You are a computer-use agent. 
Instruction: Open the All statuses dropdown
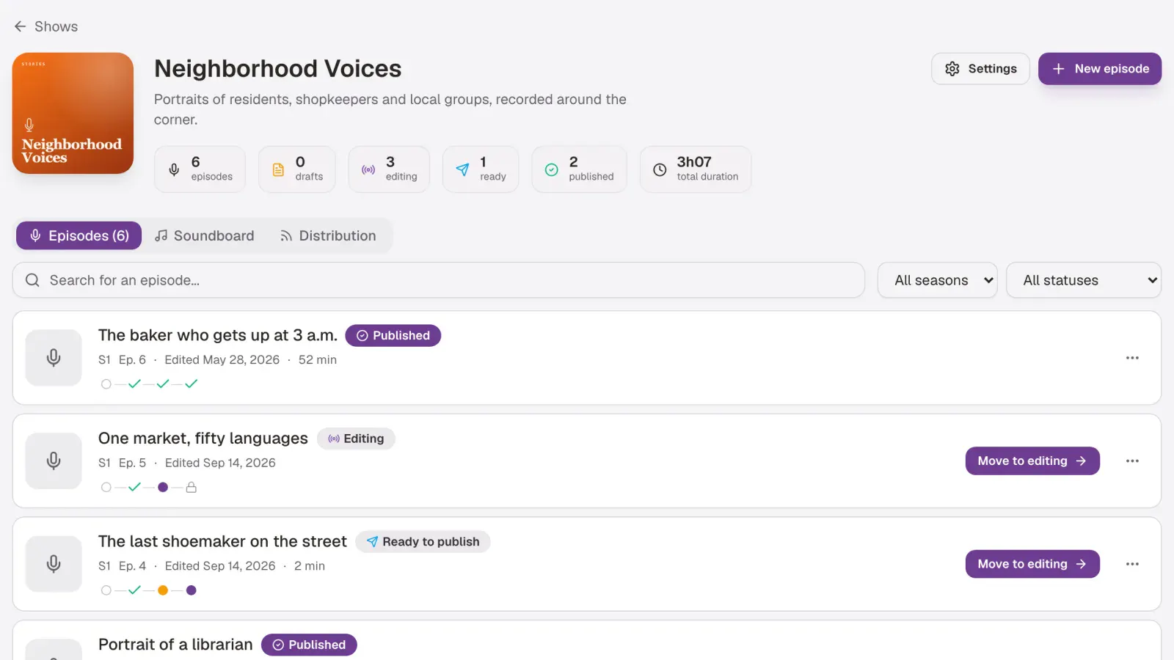pos(1083,280)
